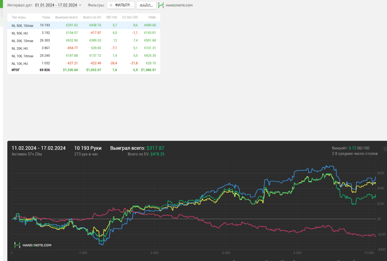Click the €490.60 rake cell
Screen dimensions: 387x261
tap(150, 25)
